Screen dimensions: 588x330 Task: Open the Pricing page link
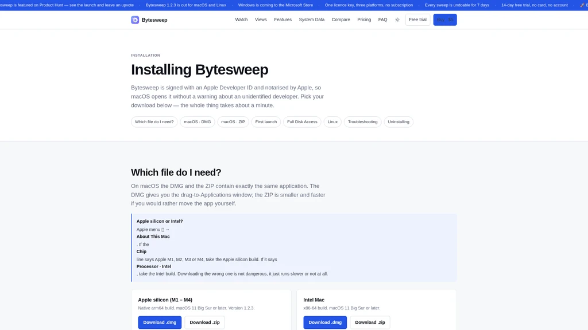click(363, 19)
